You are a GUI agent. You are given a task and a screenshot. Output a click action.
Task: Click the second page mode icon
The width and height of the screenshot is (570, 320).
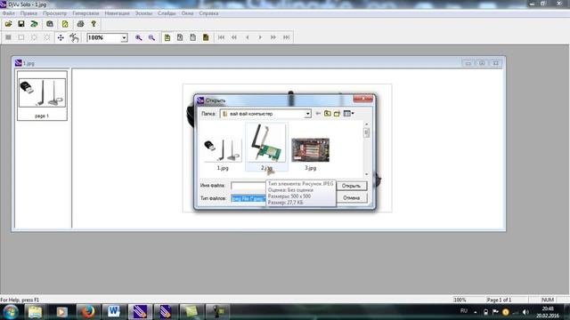(180, 37)
